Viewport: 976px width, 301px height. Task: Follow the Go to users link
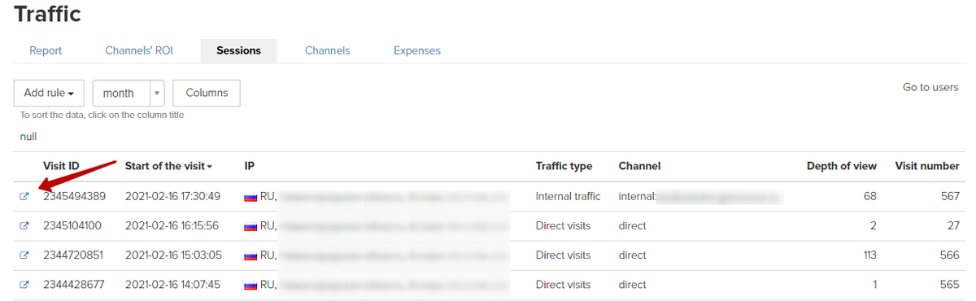tap(930, 87)
